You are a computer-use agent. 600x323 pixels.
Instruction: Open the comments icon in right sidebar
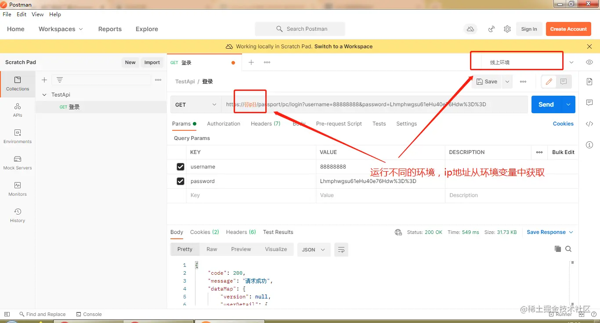pyautogui.click(x=589, y=103)
